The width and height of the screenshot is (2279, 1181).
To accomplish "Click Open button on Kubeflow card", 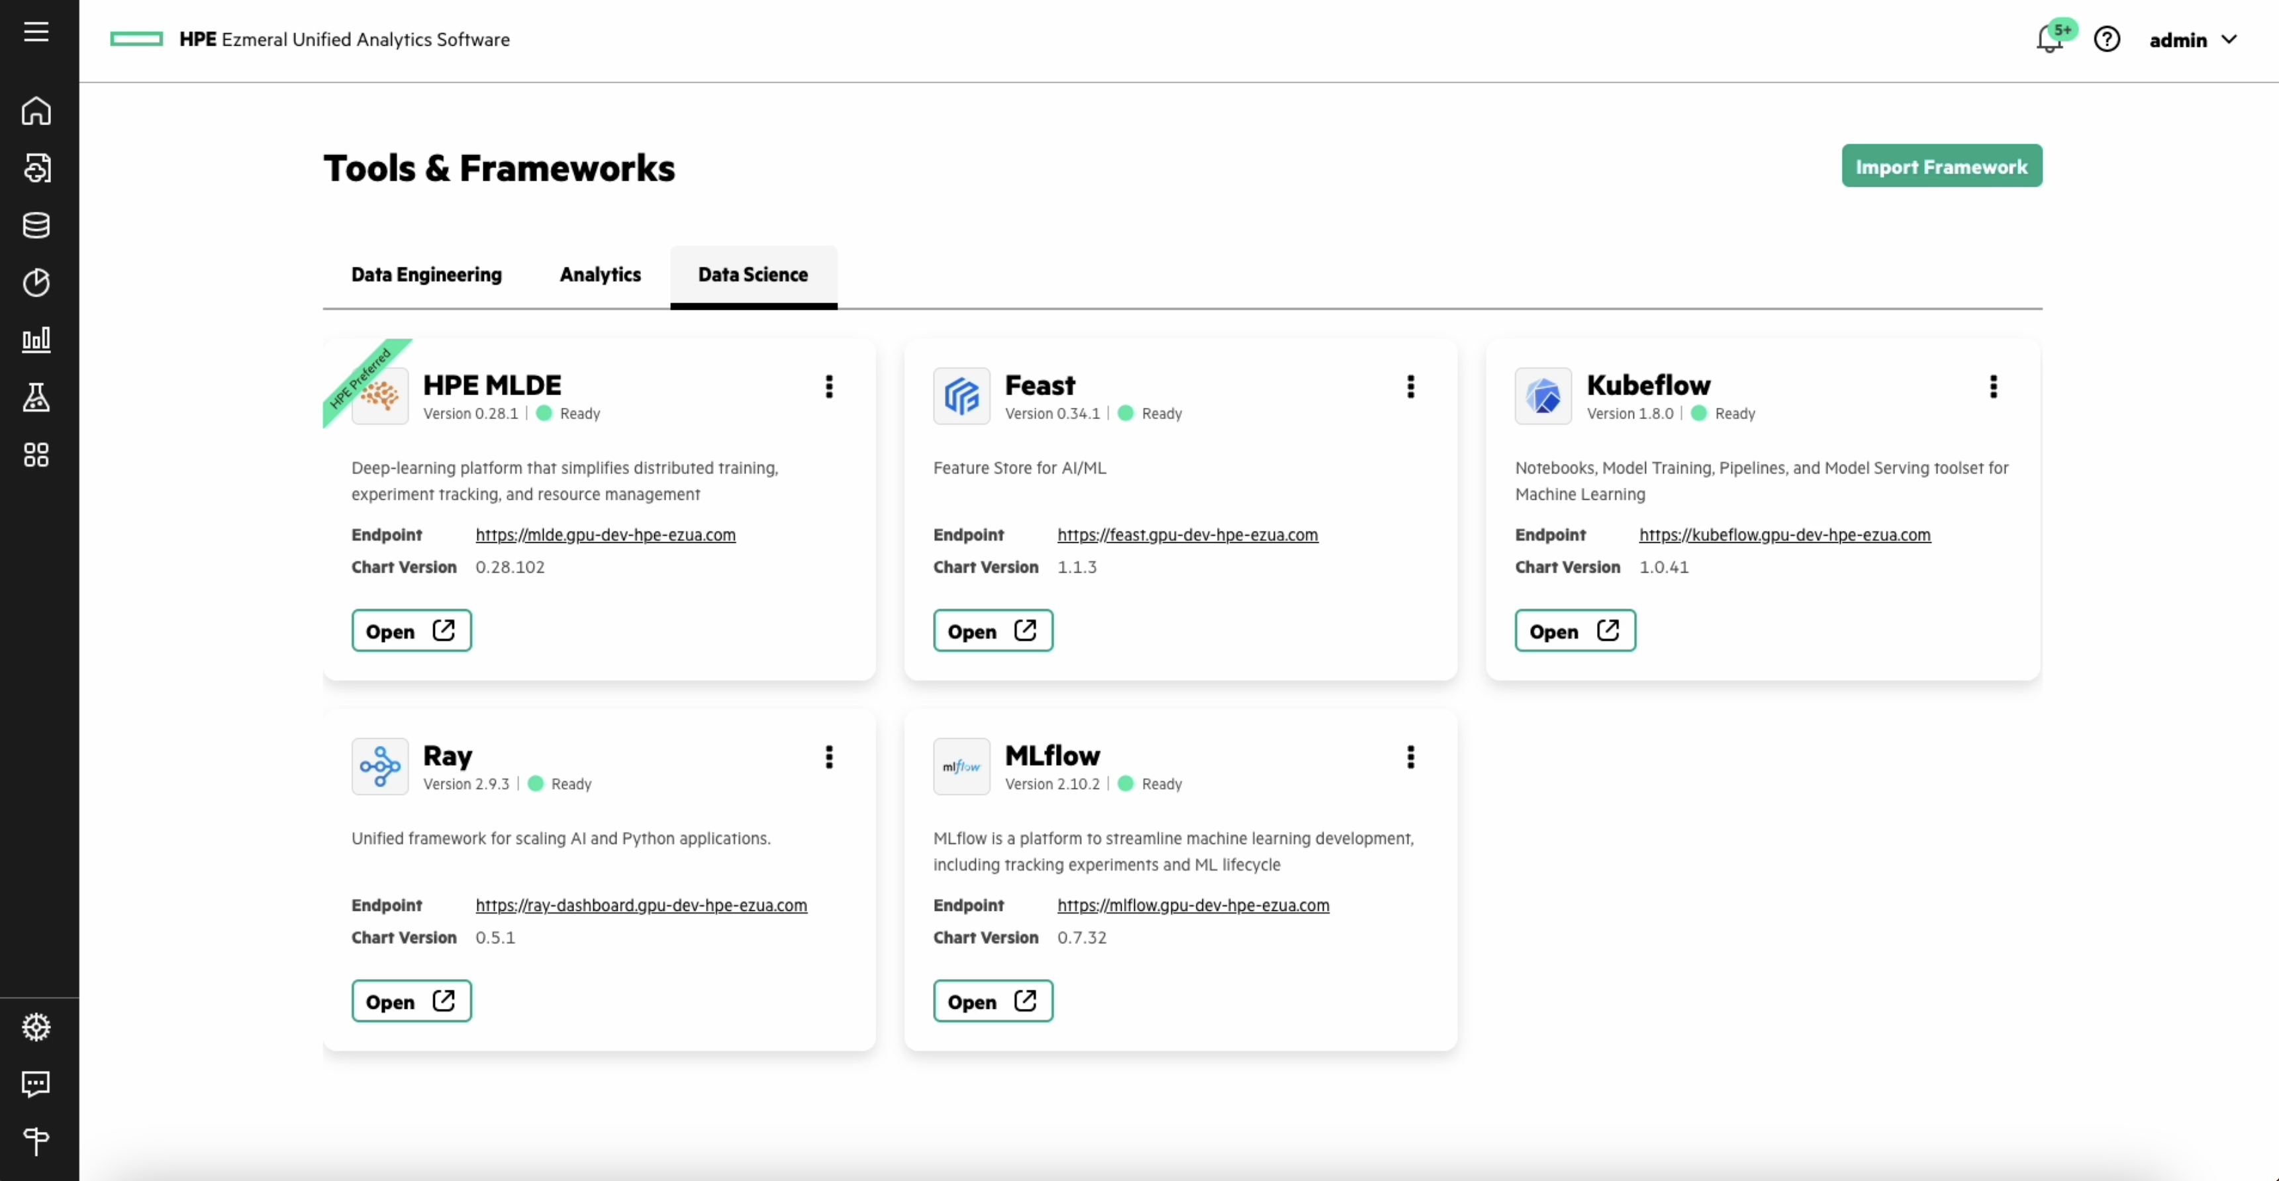I will [1575, 631].
